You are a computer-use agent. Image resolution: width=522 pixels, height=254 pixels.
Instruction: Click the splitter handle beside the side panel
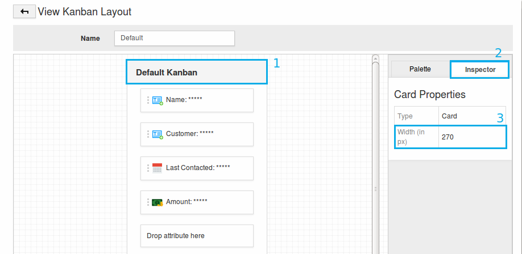[375, 189]
